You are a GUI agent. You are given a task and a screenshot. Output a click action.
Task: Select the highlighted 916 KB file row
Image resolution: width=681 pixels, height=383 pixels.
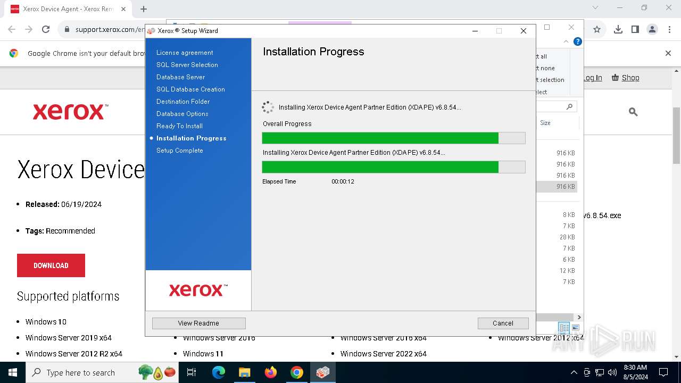[557, 187]
